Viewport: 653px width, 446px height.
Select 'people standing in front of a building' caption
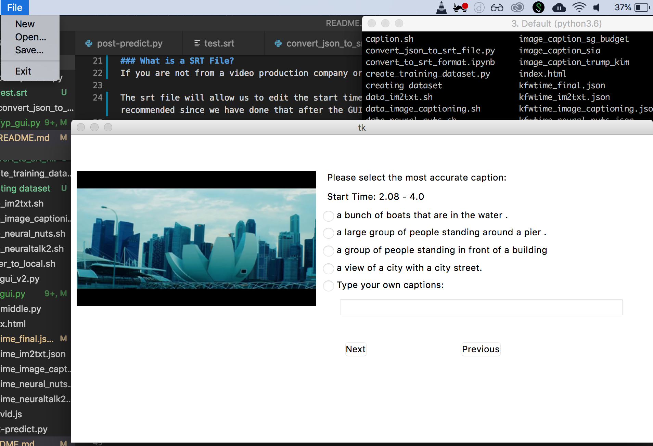329,251
